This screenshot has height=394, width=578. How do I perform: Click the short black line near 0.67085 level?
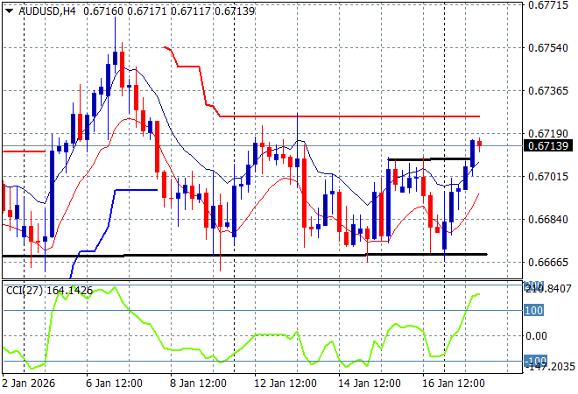pos(429,159)
